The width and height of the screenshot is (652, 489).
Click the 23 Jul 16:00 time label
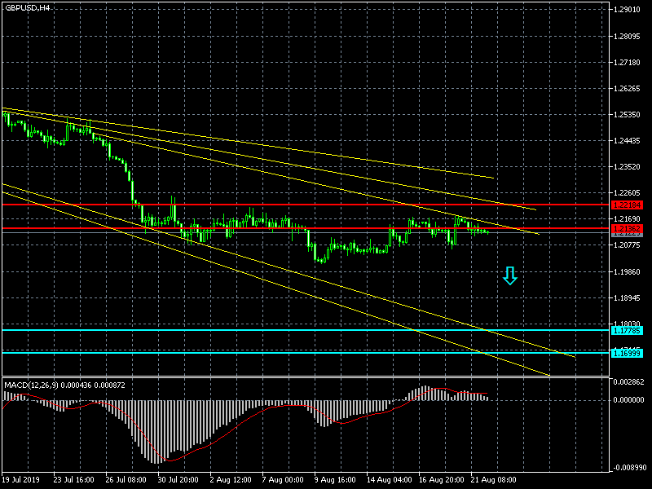point(73,480)
